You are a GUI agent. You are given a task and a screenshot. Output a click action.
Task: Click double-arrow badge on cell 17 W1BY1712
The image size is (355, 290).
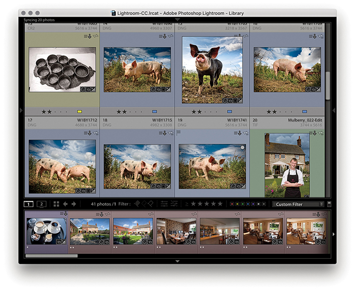(x=96, y=133)
